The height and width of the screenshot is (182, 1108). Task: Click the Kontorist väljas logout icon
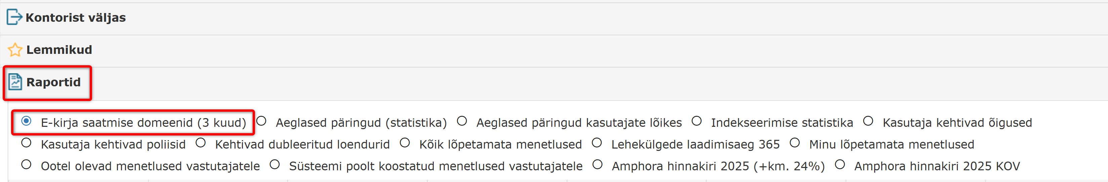coord(14,17)
